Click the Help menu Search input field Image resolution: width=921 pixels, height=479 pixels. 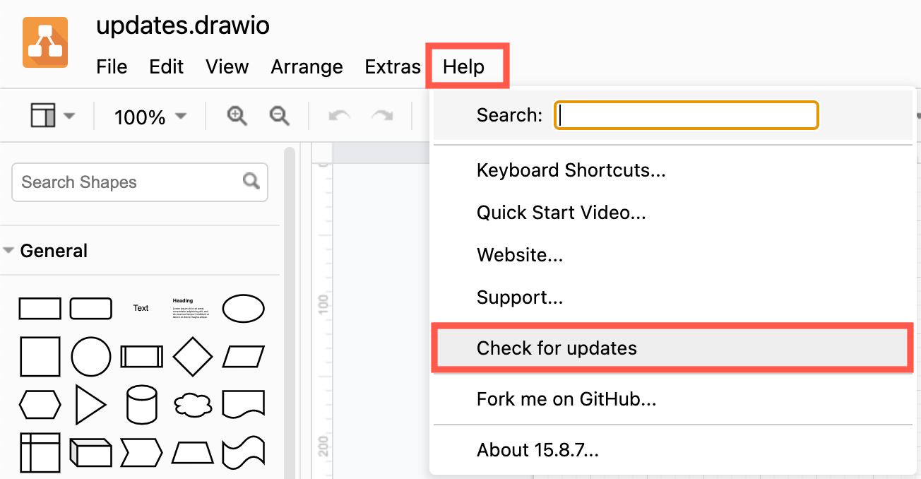(685, 114)
